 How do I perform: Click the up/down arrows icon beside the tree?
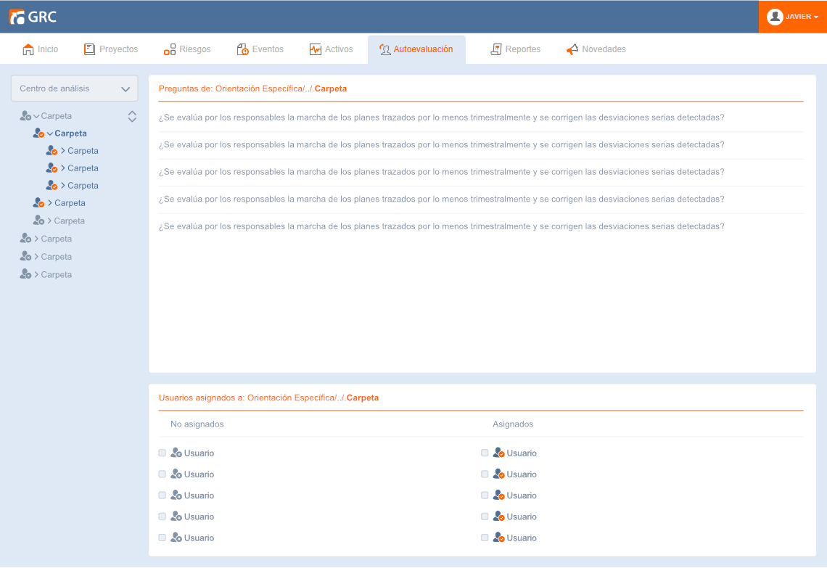tap(132, 117)
